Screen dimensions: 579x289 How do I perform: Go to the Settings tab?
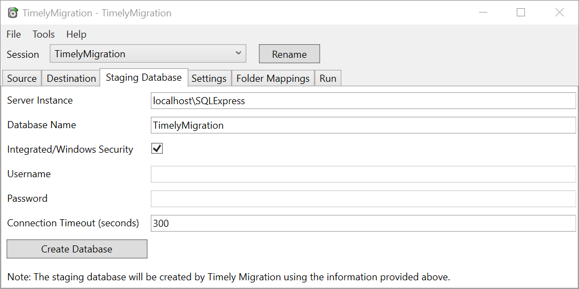point(209,78)
